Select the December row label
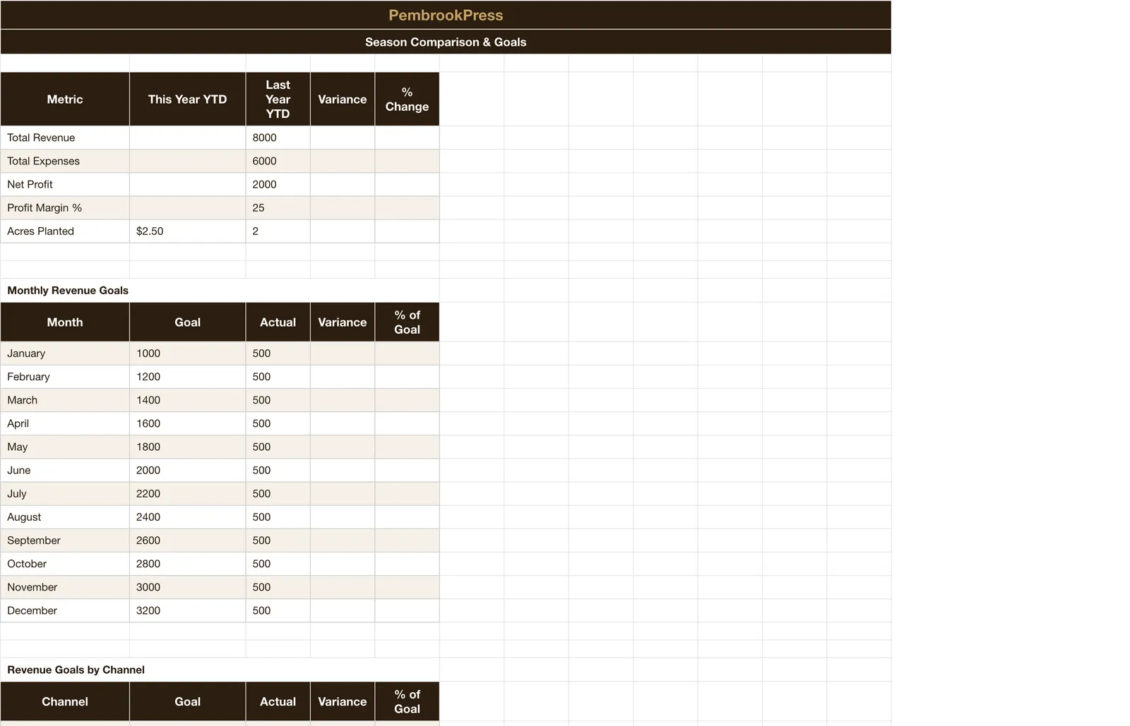Image resolution: width=1130 pixels, height=726 pixels. tap(65, 610)
